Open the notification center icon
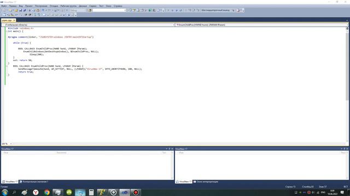The image size is (350, 196). point(342,192)
